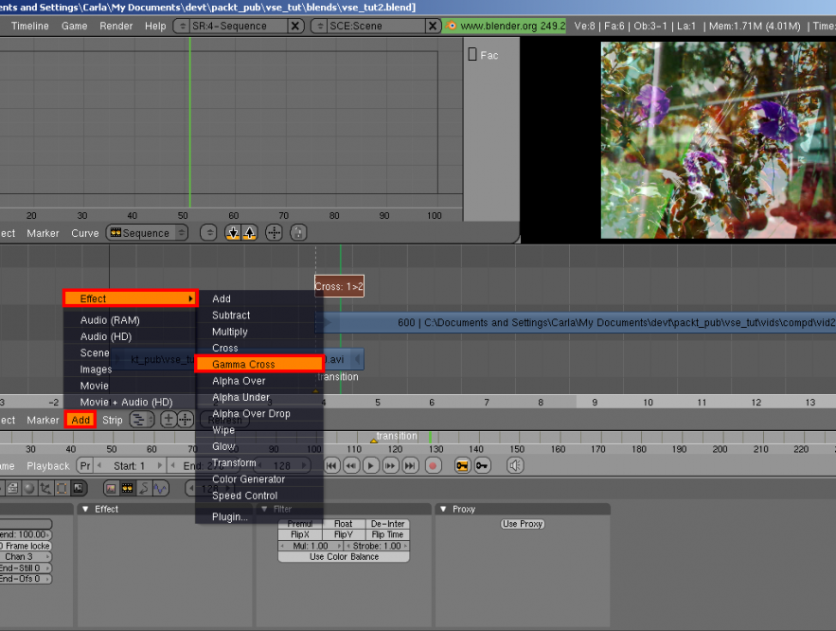
Task: Toggle audio sync speaker icon
Action: [515, 465]
